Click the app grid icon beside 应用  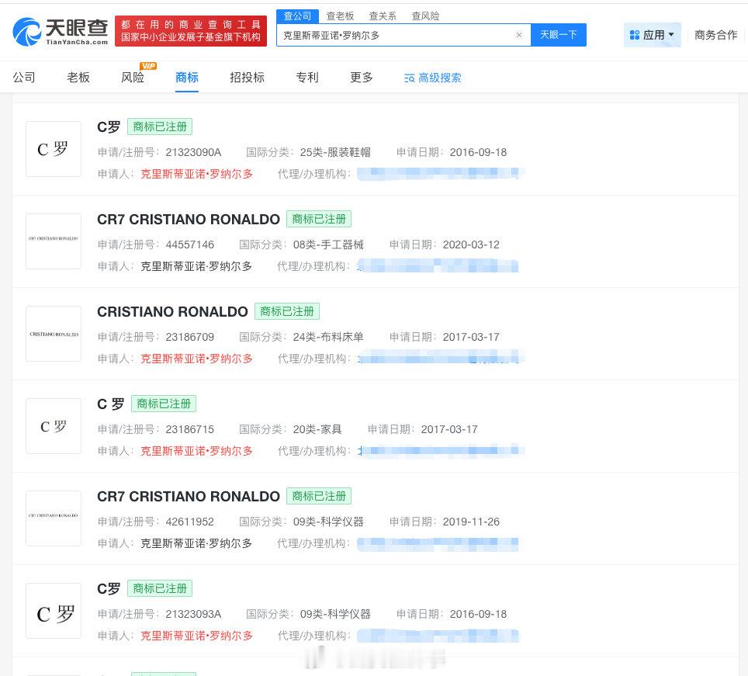[x=636, y=34]
